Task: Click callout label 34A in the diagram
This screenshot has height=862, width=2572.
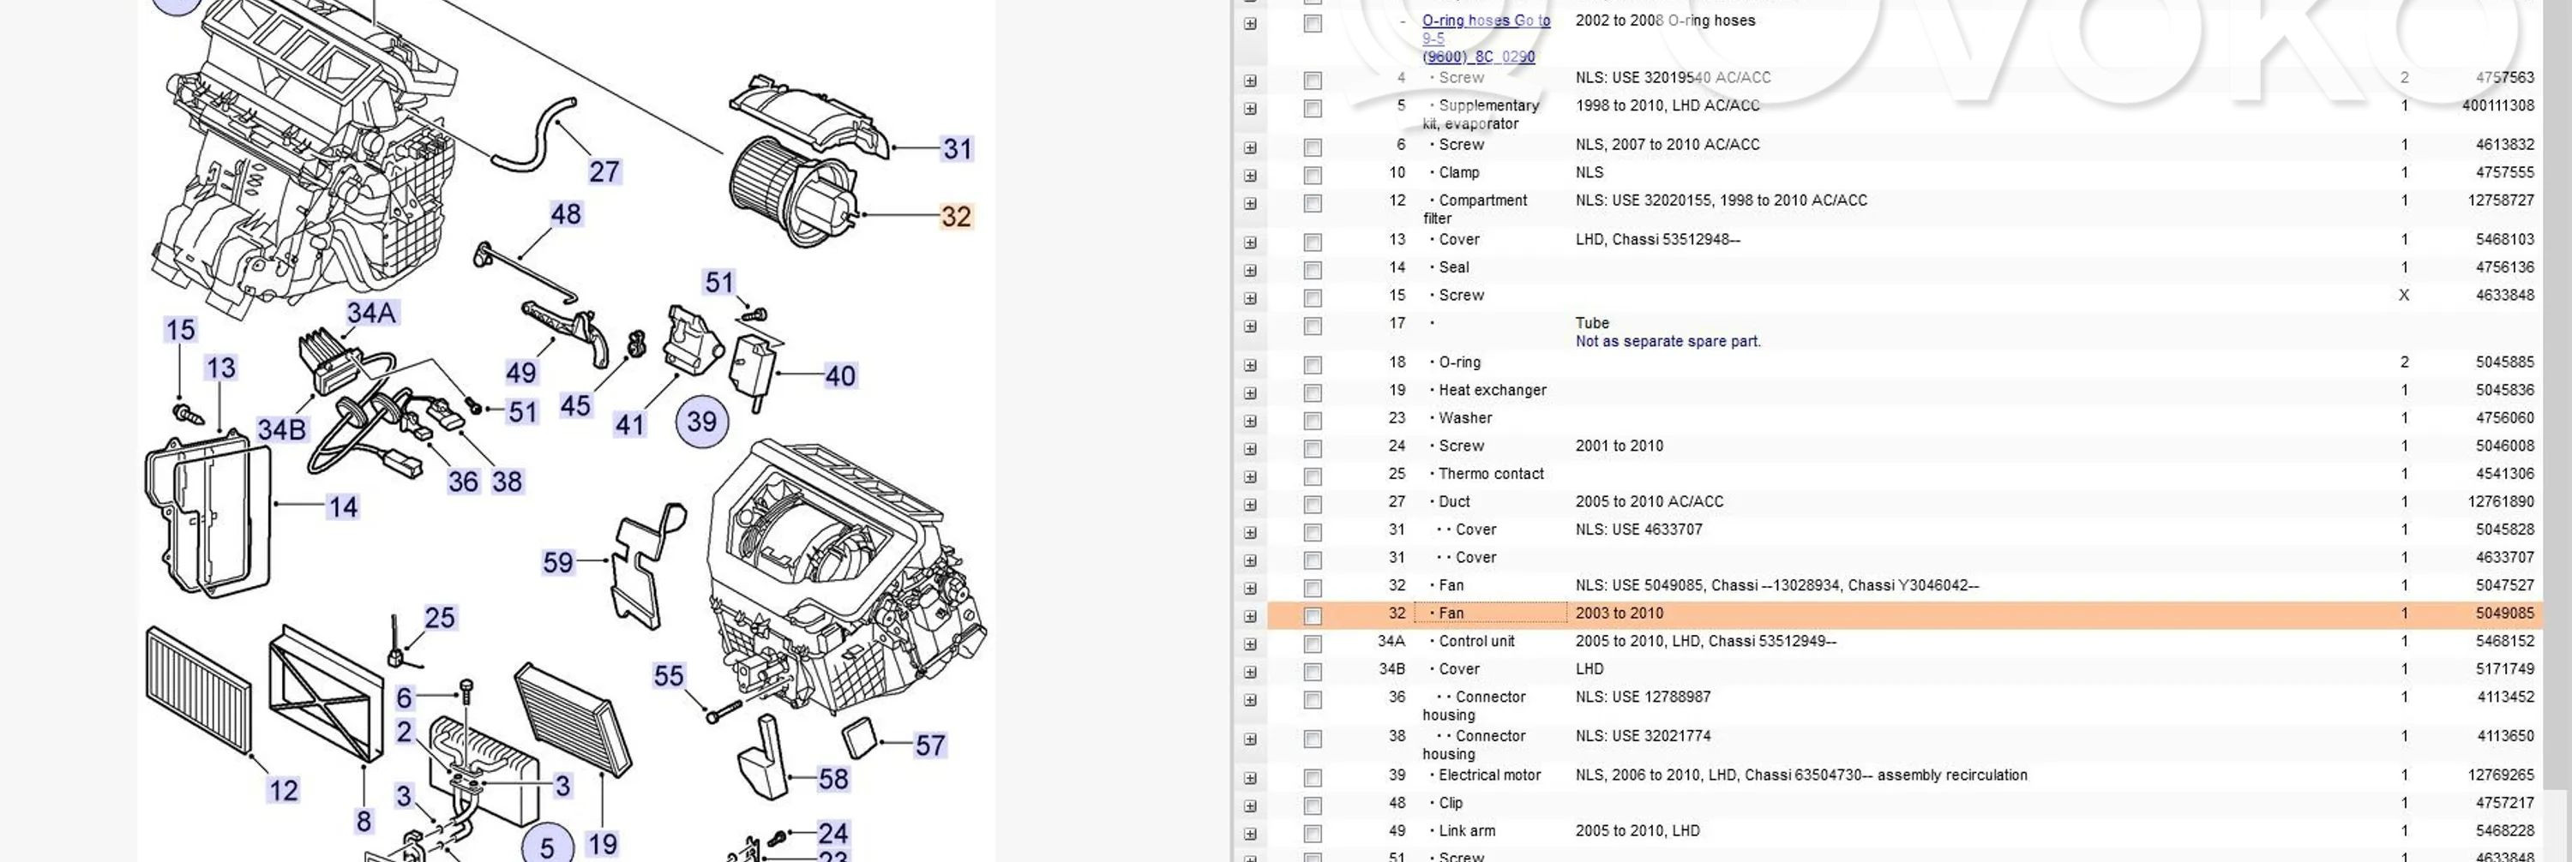Action: pos(371,314)
